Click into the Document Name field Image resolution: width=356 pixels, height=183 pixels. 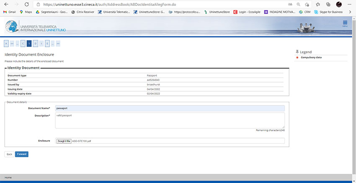pyautogui.click(x=170, y=108)
